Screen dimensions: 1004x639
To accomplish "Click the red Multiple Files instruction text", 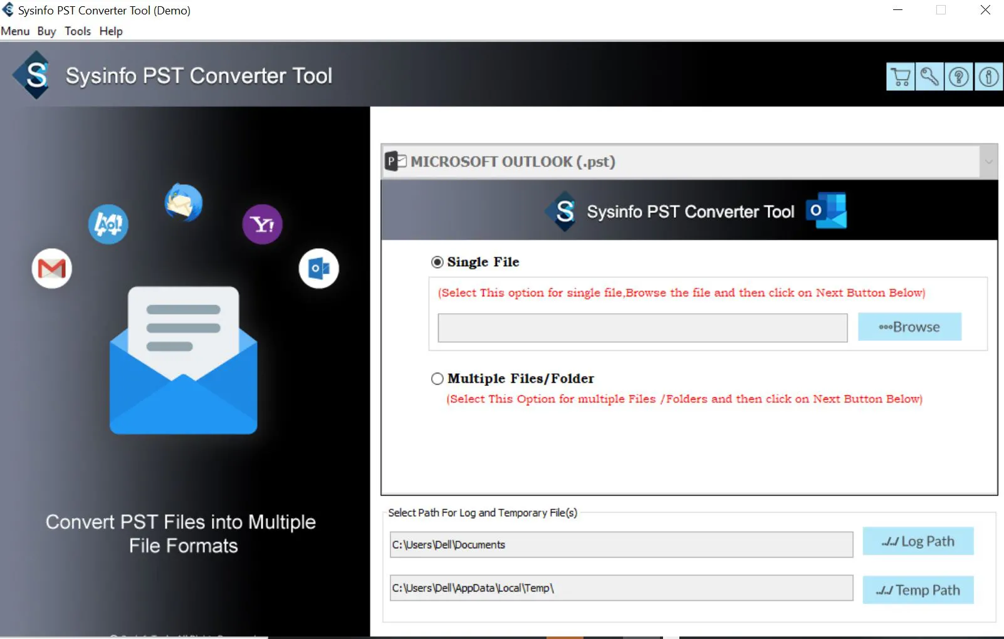I will tap(684, 399).
